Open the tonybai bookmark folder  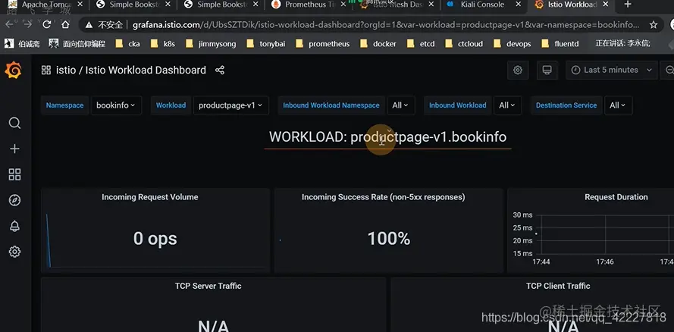tap(265, 44)
